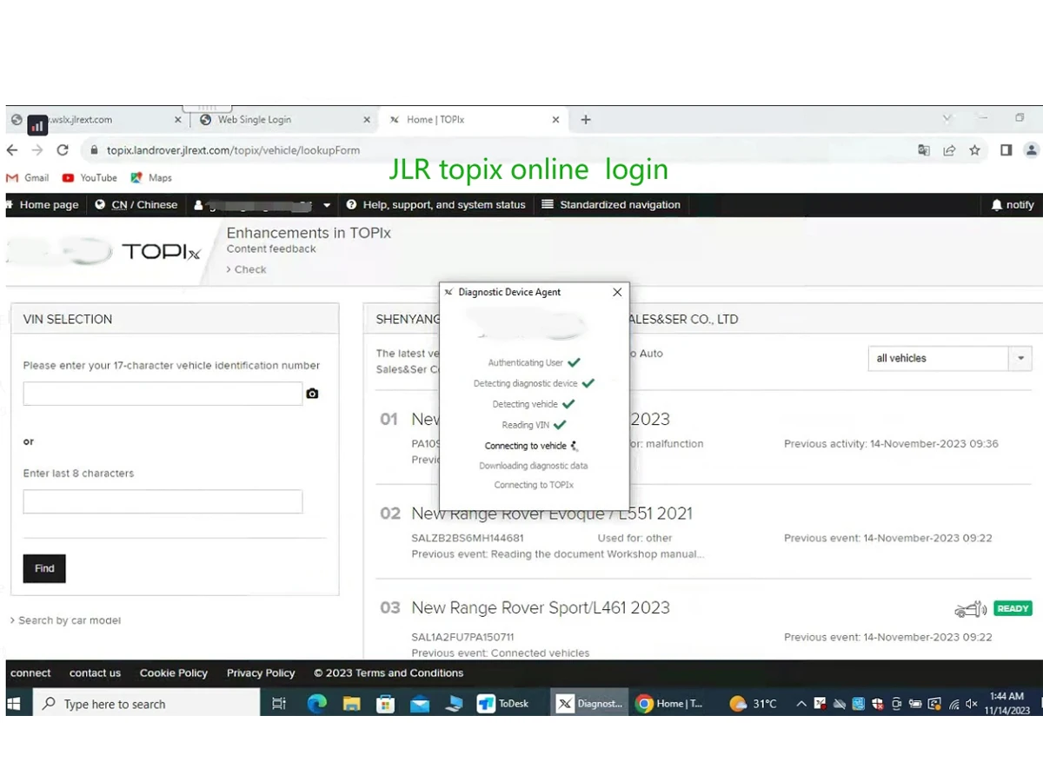
Task: Reload the page with the refresh icon
Action: pos(63,150)
